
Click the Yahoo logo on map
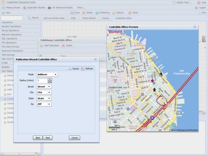click(x=115, y=32)
